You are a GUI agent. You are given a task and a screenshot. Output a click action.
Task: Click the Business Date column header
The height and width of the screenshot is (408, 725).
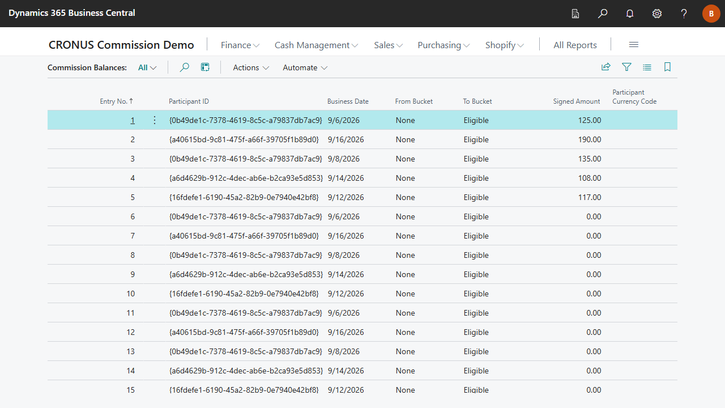tap(348, 101)
